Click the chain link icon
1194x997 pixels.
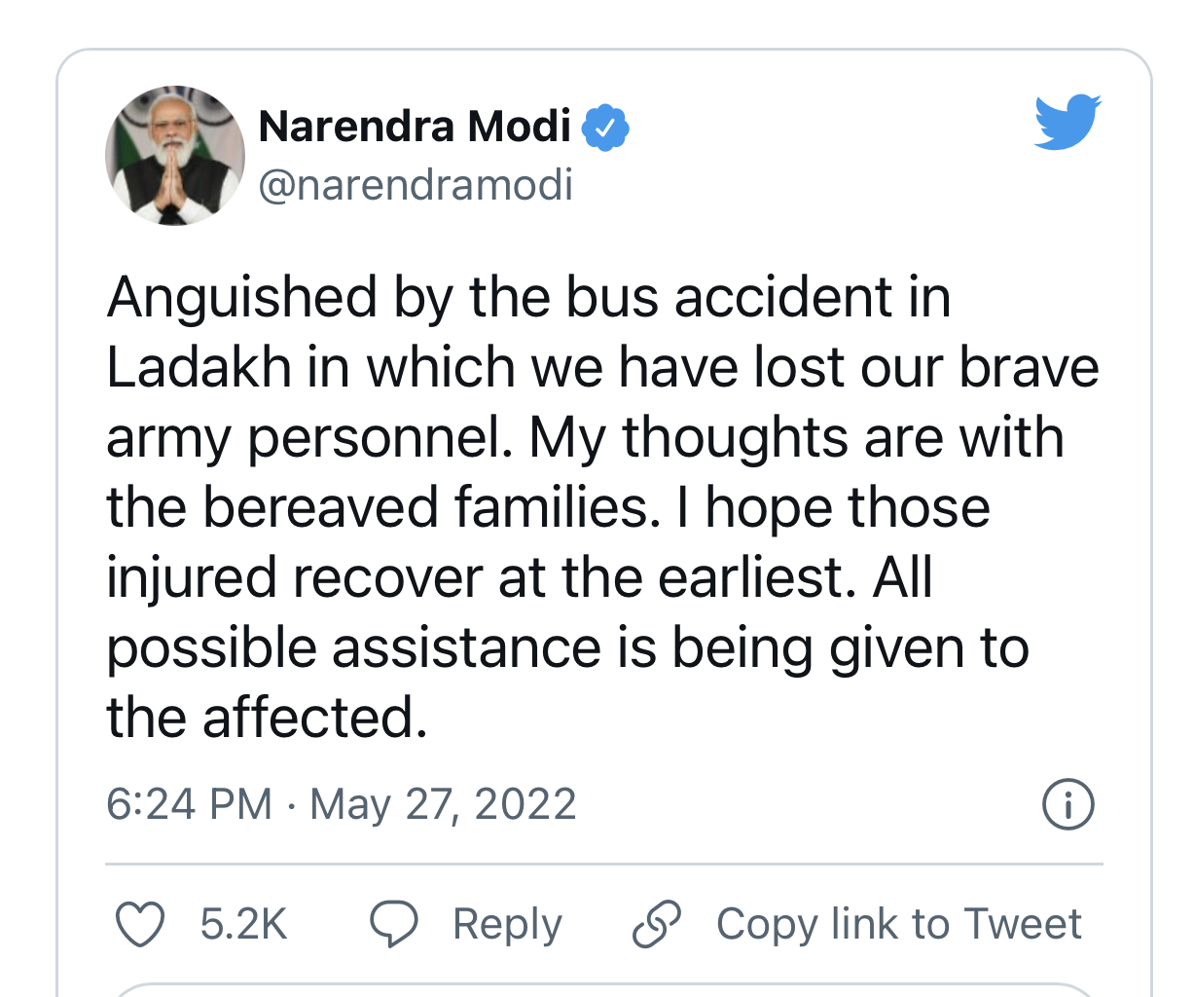tap(657, 924)
